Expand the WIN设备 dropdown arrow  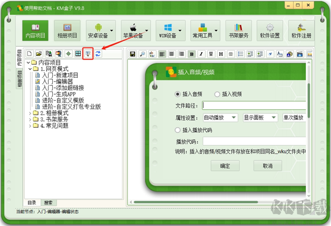tap(180, 31)
